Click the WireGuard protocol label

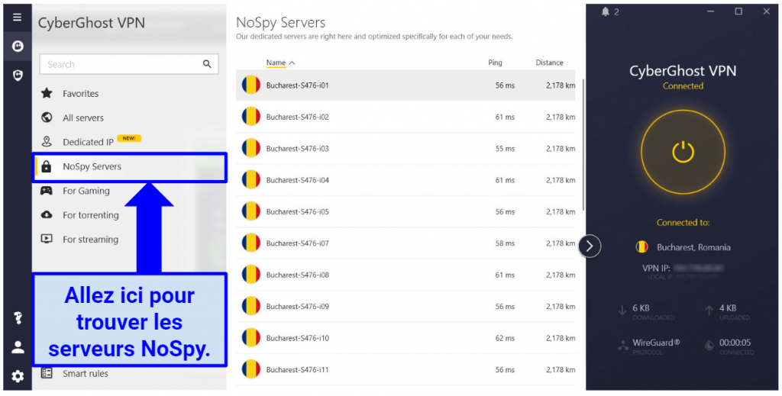(656, 342)
